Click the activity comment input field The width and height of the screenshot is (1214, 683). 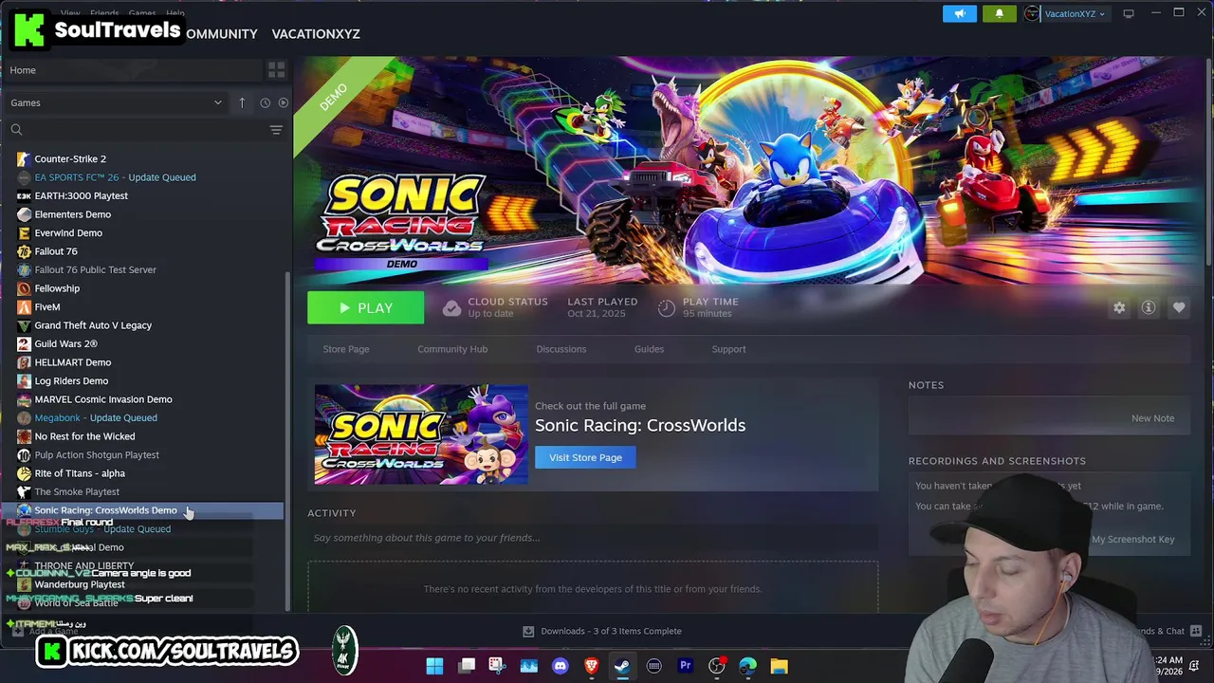tap(593, 538)
